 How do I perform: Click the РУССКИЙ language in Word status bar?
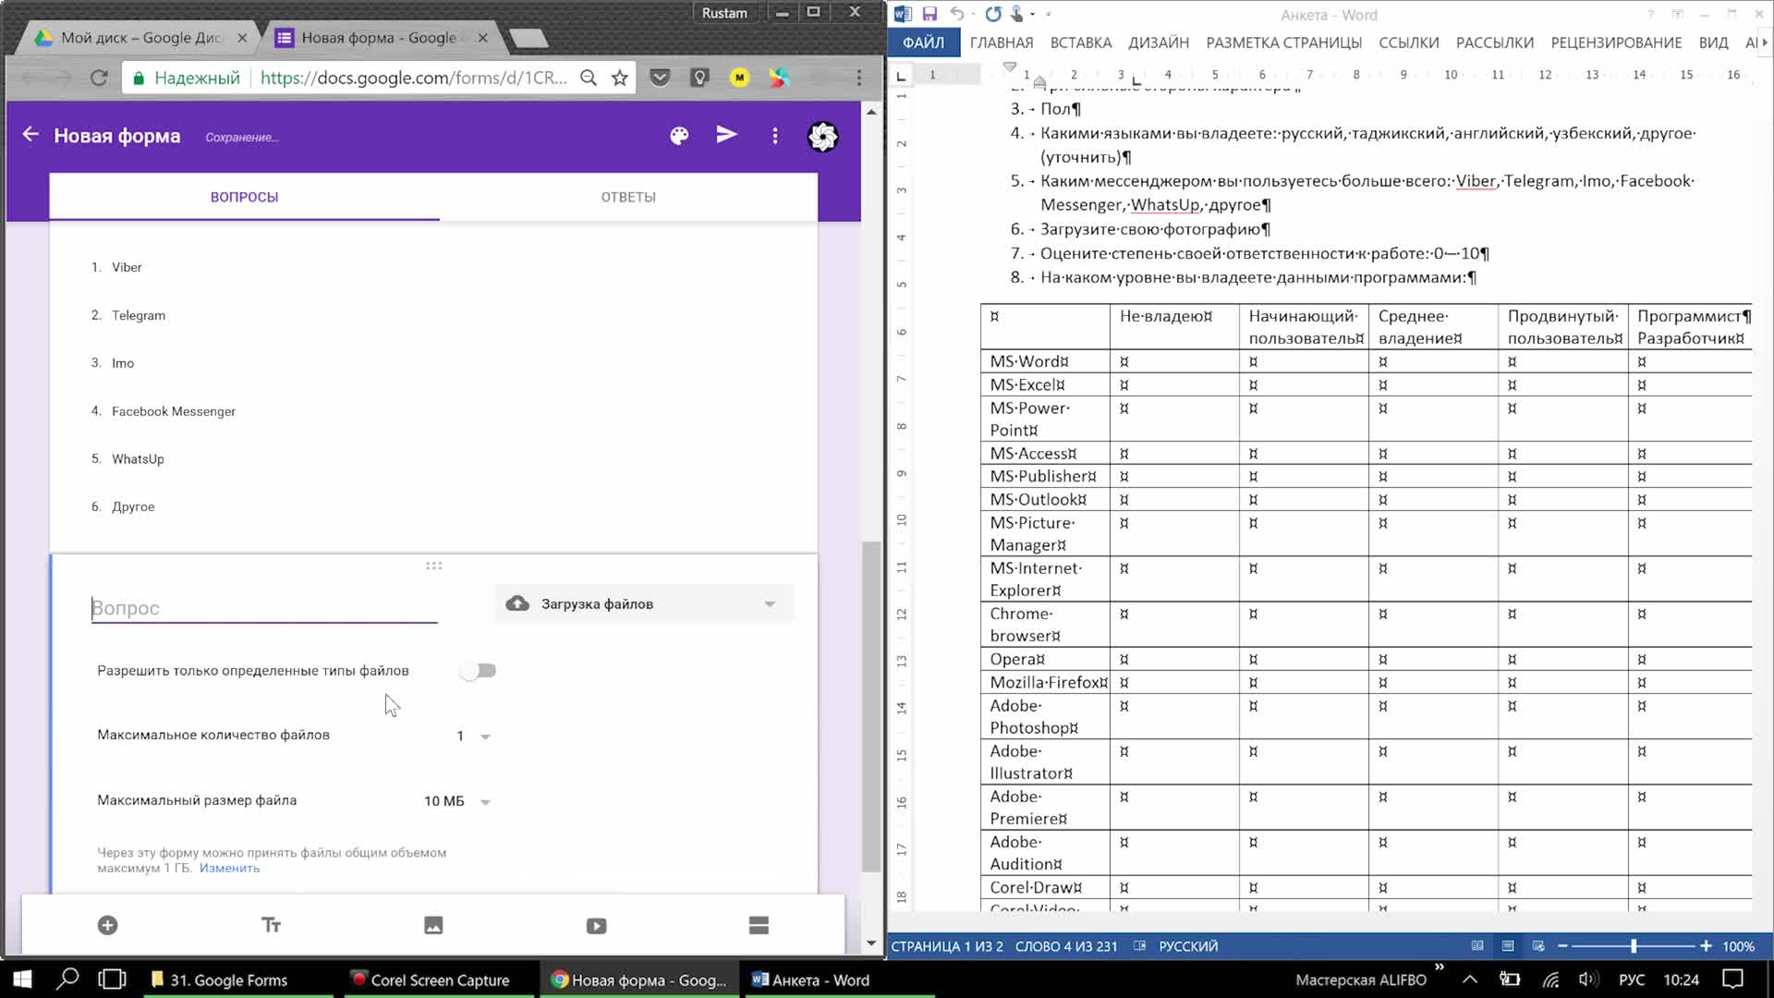click(x=1188, y=945)
